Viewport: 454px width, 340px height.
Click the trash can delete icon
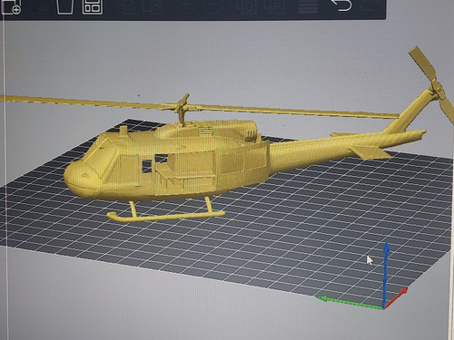pyautogui.click(x=65, y=6)
